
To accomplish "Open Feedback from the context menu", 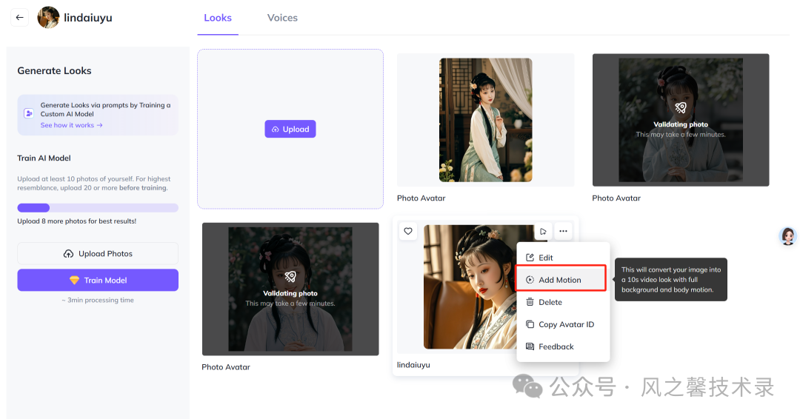I will [x=556, y=346].
